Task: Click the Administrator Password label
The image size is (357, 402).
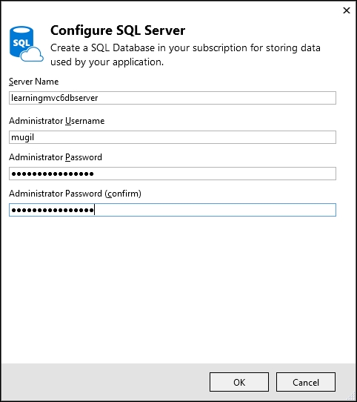Action: click(x=56, y=157)
